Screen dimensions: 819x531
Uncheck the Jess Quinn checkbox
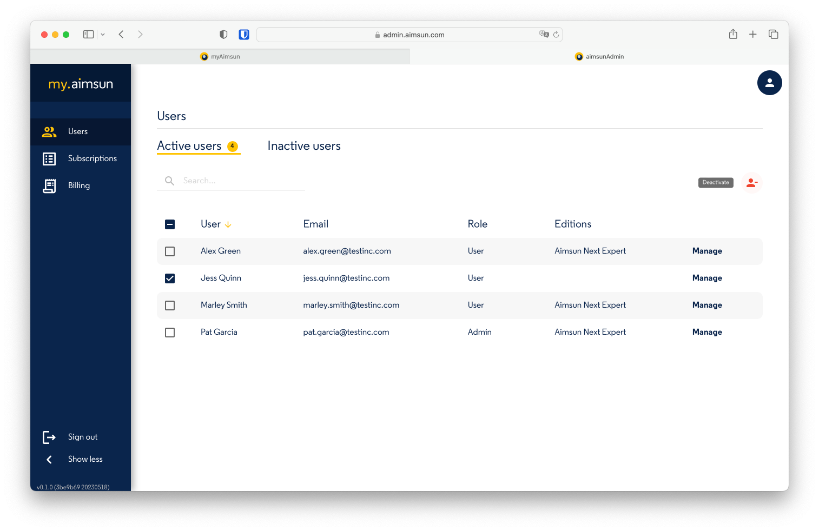coord(170,278)
